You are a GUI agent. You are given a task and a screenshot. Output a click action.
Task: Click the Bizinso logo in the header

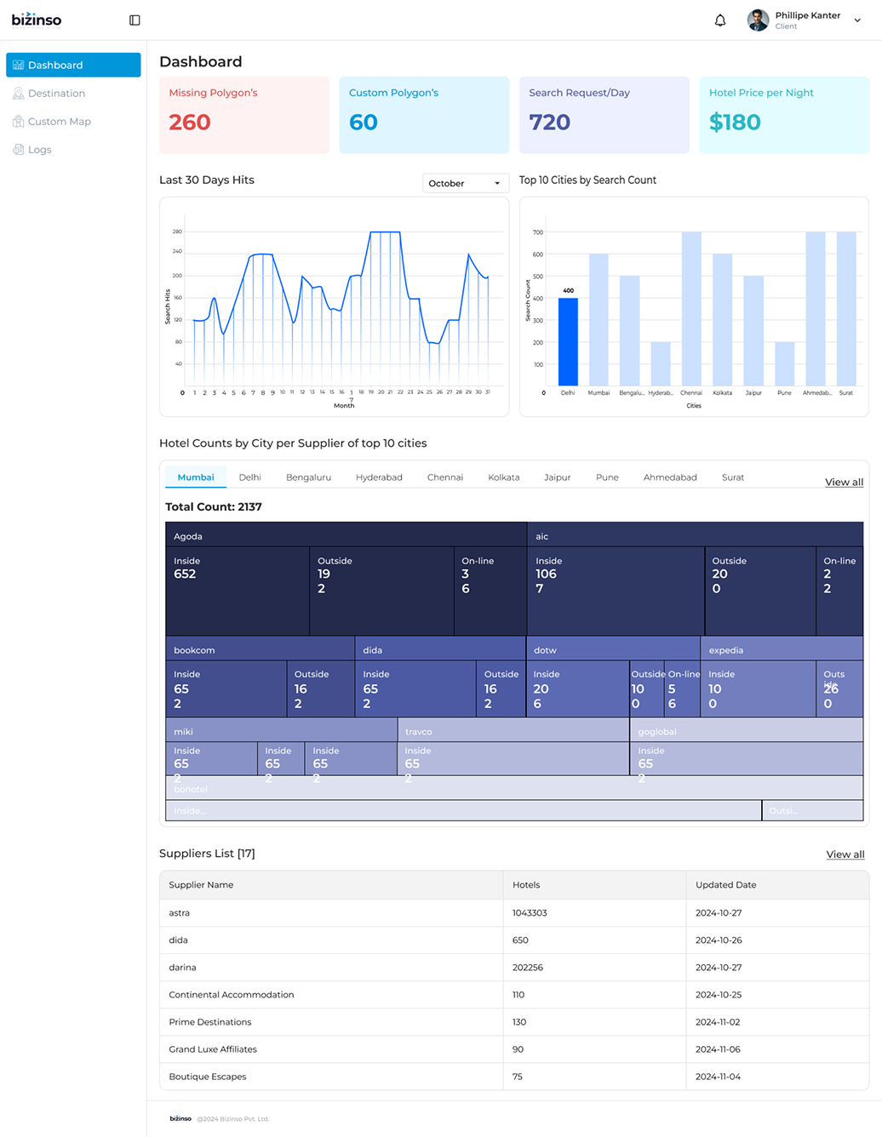(x=37, y=19)
